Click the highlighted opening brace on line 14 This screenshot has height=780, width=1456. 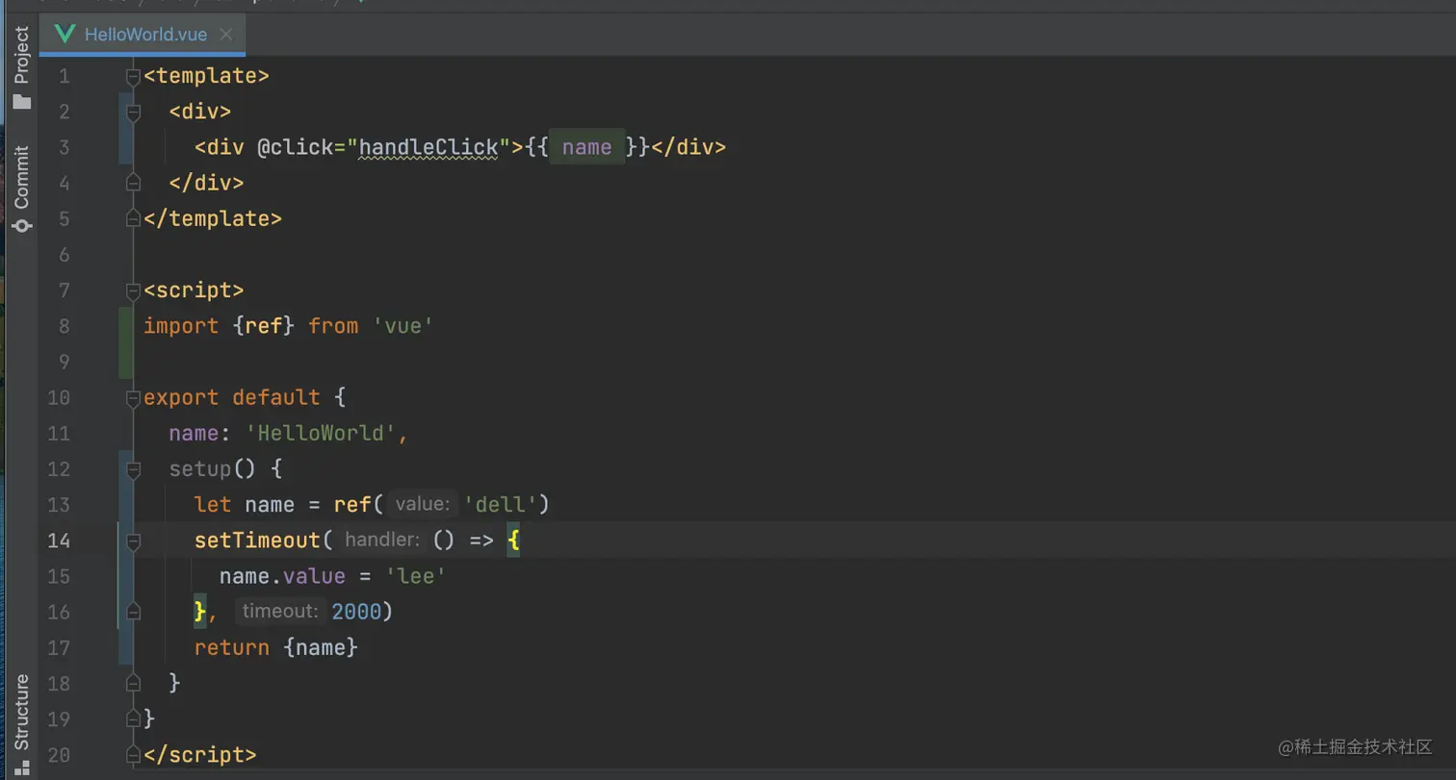pos(513,541)
